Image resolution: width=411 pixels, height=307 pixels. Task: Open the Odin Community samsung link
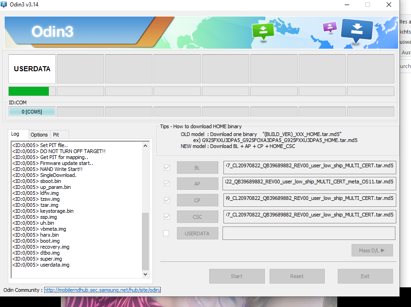(102, 290)
